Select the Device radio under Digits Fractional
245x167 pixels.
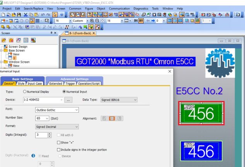click(x=60, y=156)
